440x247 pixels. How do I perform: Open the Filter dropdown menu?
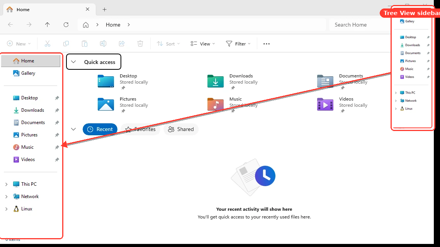(x=238, y=44)
